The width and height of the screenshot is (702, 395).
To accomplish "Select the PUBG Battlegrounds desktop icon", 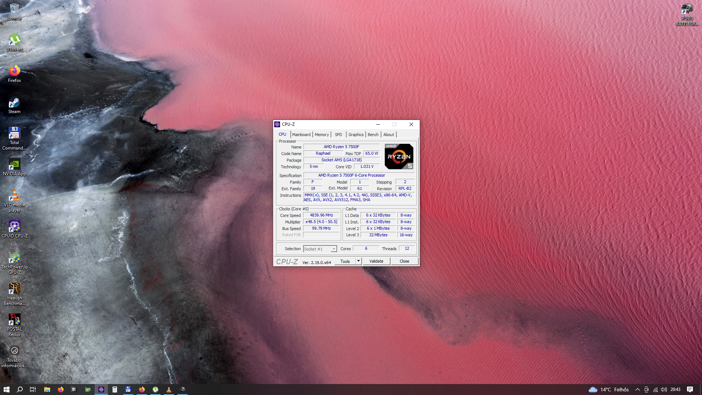I will pyautogui.click(x=687, y=9).
